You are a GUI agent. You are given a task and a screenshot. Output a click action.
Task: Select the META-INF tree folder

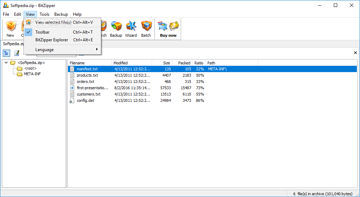32,74
